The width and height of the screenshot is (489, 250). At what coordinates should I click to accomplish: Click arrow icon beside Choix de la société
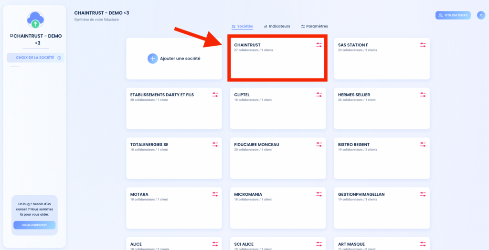pyautogui.click(x=59, y=58)
